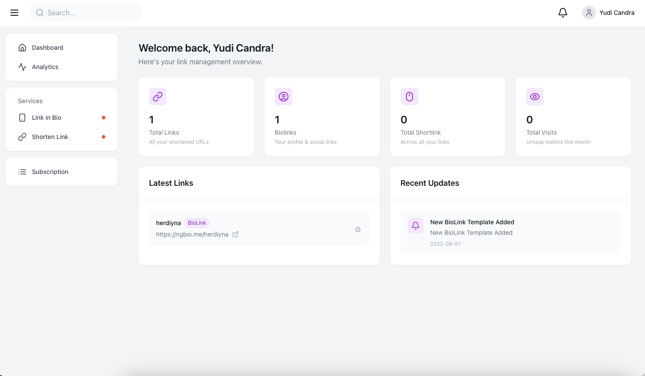Click clock icon on herdiyna link
Screen dimensions: 645x376
[358, 230]
